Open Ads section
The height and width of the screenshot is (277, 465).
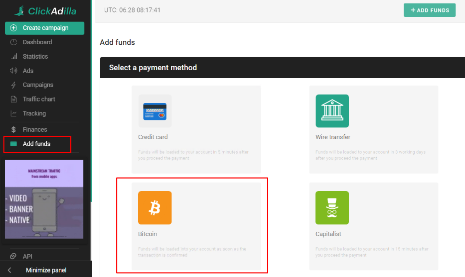click(x=28, y=71)
